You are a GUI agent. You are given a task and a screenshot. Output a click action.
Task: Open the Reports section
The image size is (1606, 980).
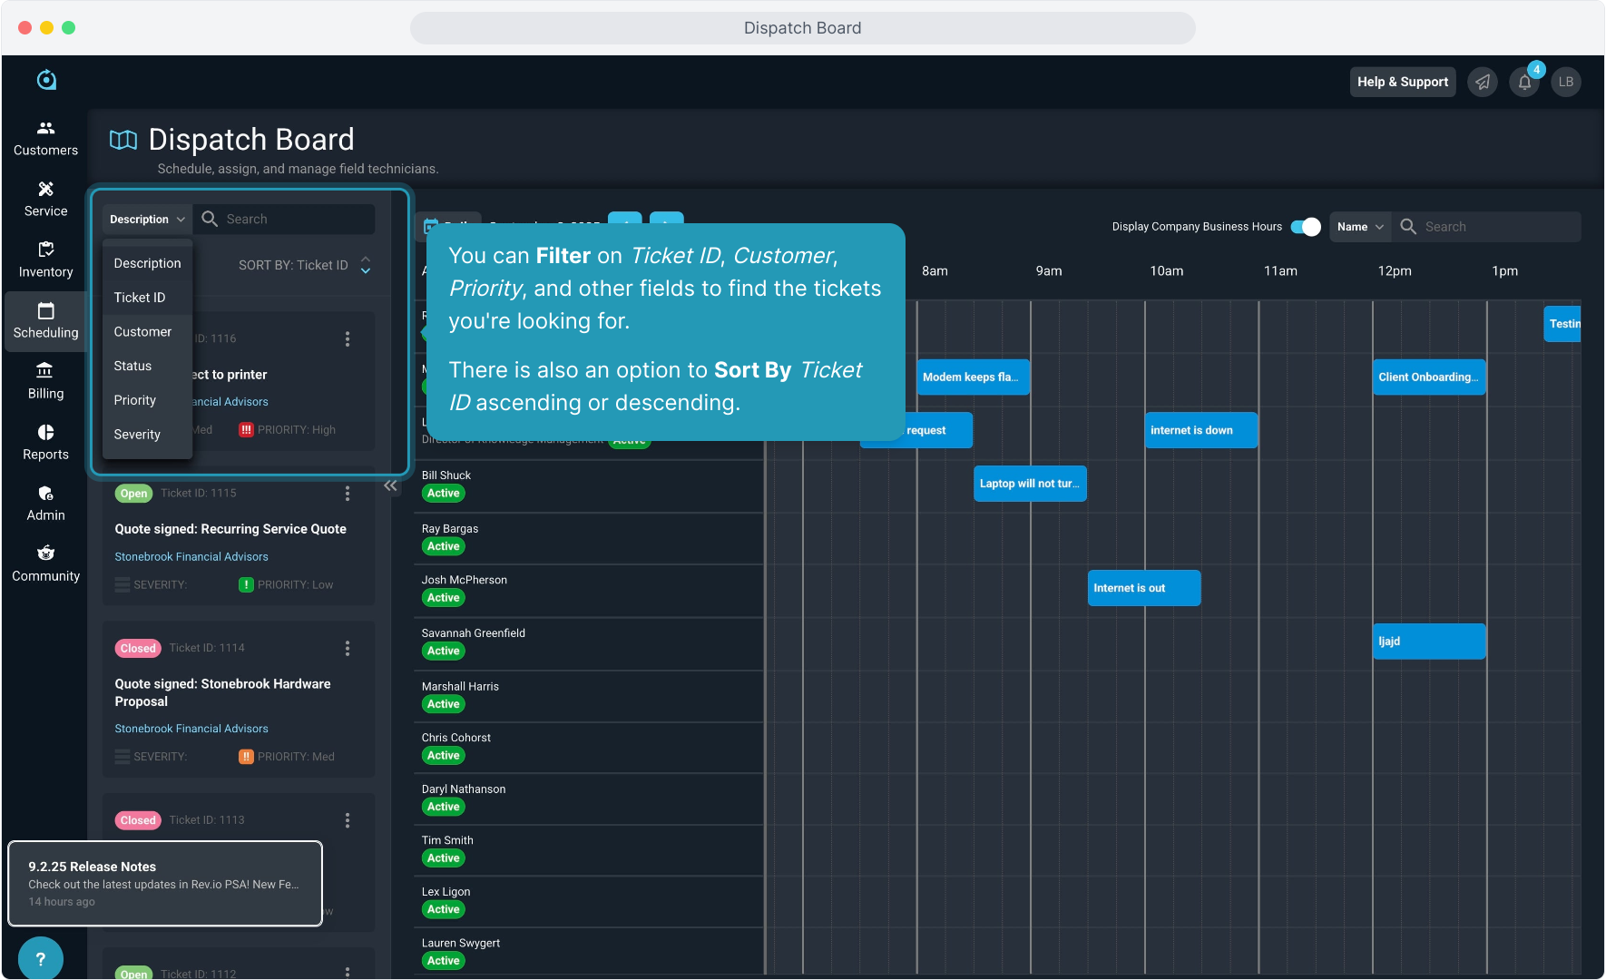(45, 442)
